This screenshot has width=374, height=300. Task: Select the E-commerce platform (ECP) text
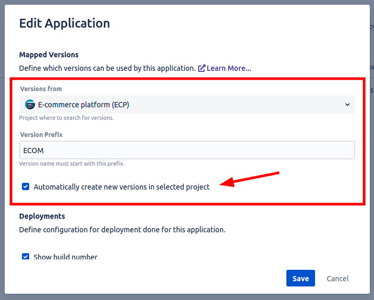point(83,105)
